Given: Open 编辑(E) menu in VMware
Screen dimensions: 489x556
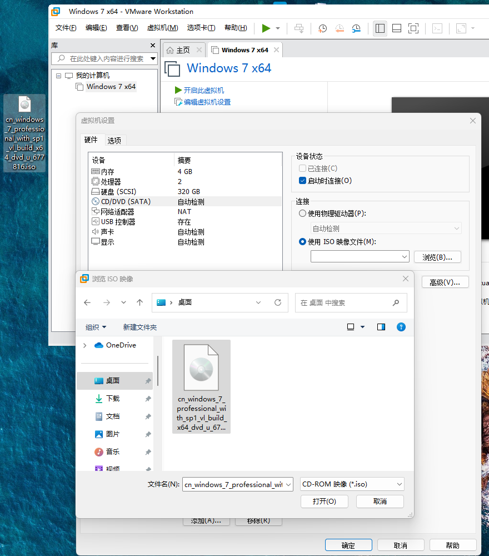Looking at the screenshot, I should click(96, 28).
